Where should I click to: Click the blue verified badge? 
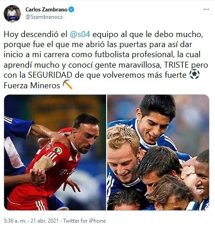coord(72,10)
